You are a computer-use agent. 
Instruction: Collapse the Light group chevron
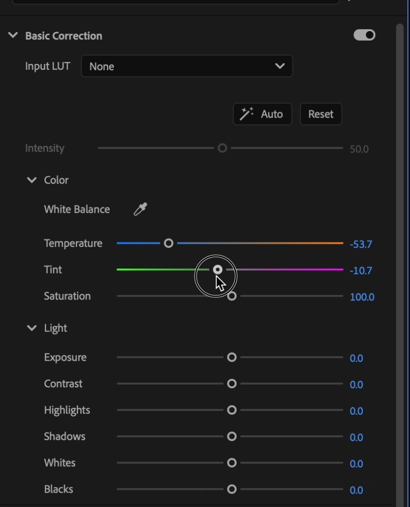tap(32, 328)
